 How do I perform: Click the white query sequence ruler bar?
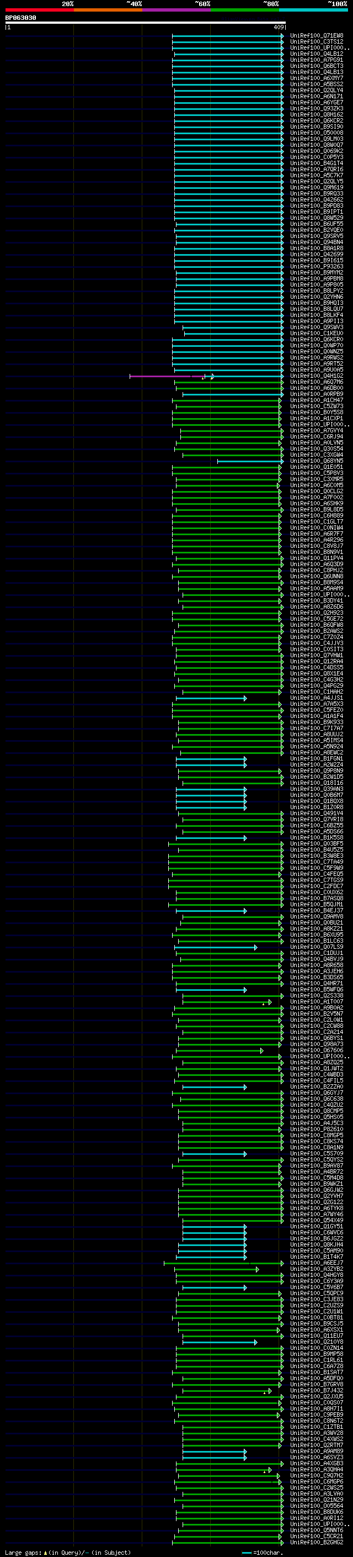tap(146, 23)
